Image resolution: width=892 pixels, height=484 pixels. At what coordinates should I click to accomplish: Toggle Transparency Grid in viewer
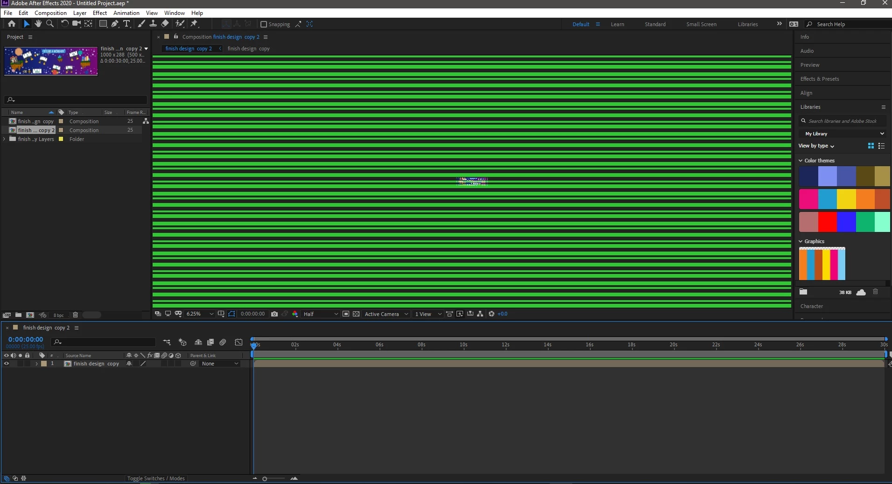coord(356,314)
